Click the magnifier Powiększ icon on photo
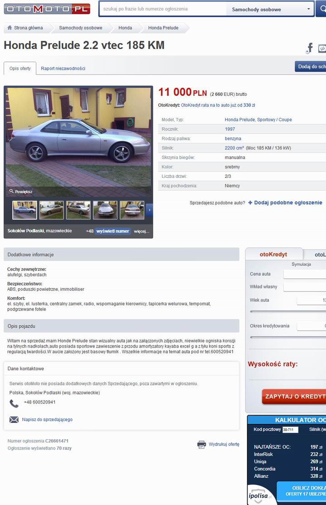The width and height of the screenshot is (326, 505). tap(11, 191)
